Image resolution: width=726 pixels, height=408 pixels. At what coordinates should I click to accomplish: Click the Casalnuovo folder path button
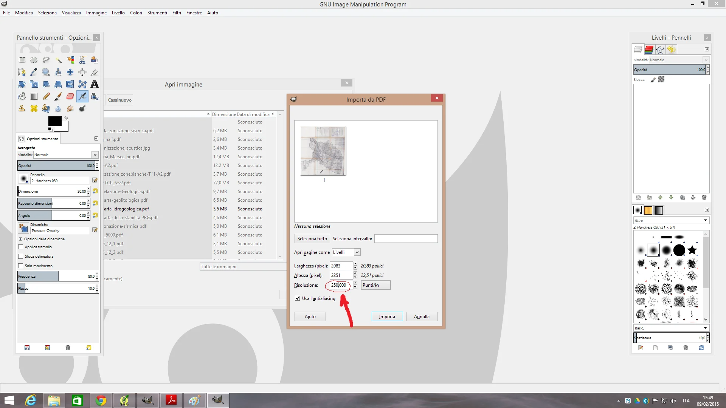click(120, 100)
